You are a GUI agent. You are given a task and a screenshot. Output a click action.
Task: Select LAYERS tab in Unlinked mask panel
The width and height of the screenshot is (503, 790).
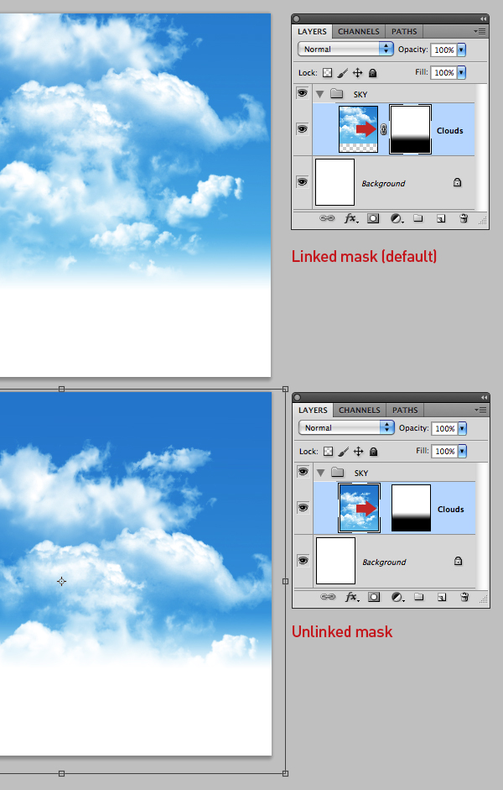point(313,411)
